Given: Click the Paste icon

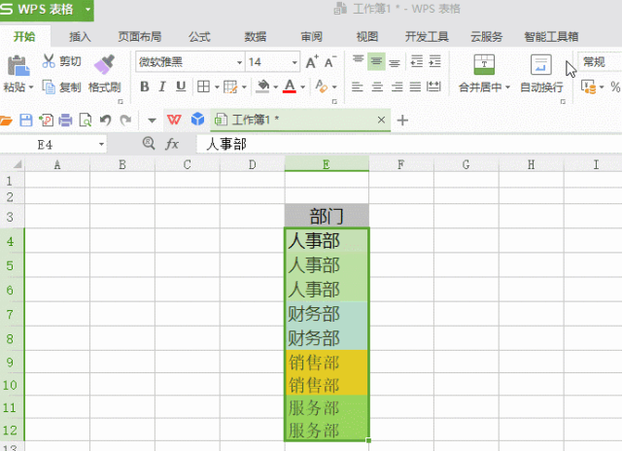Looking at the screenshot, I should tap(18, 65).
